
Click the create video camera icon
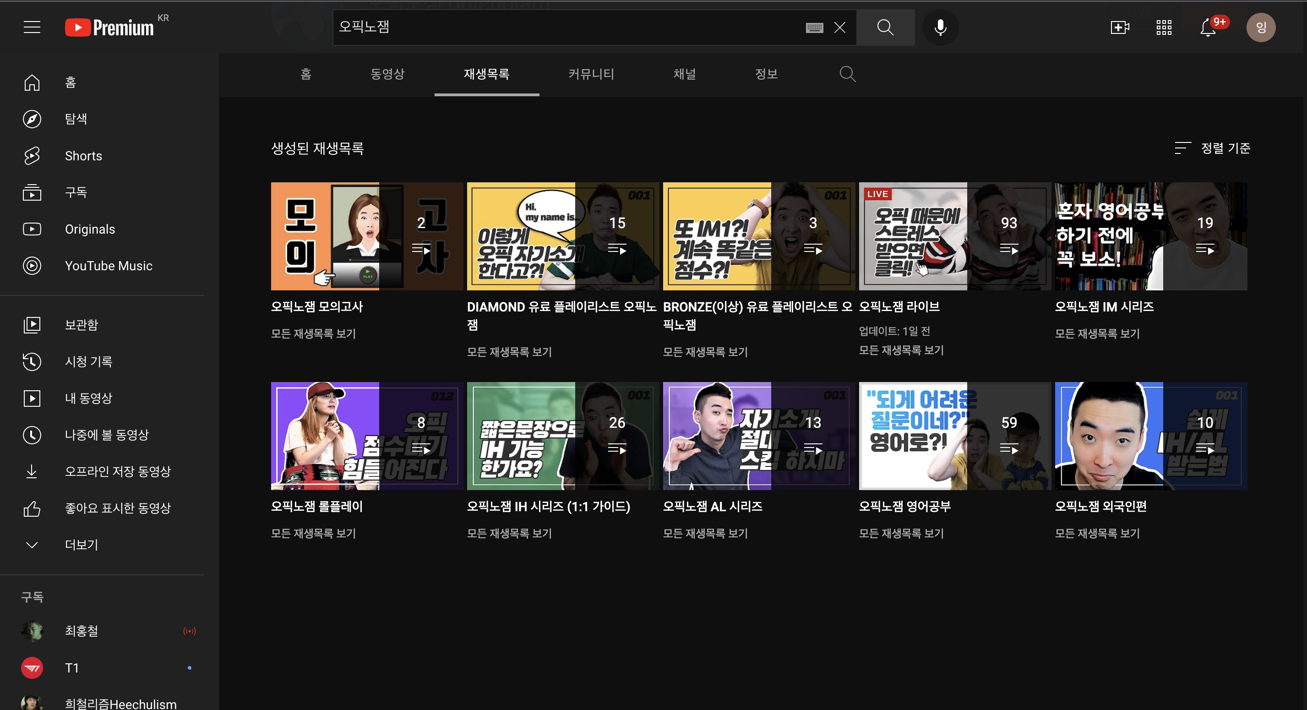pos(1119,27)
